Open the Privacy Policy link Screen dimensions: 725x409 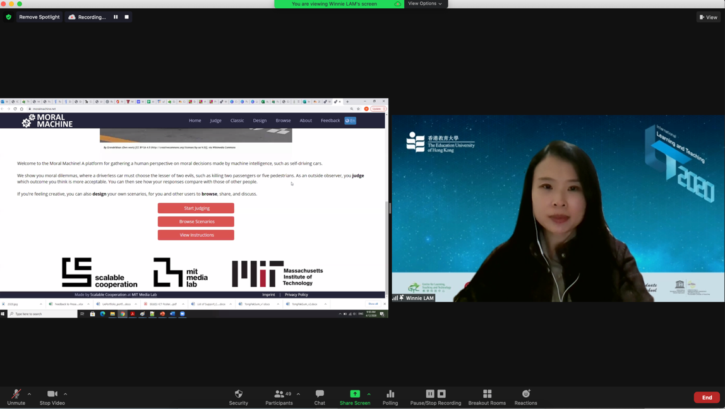(296, 294)
